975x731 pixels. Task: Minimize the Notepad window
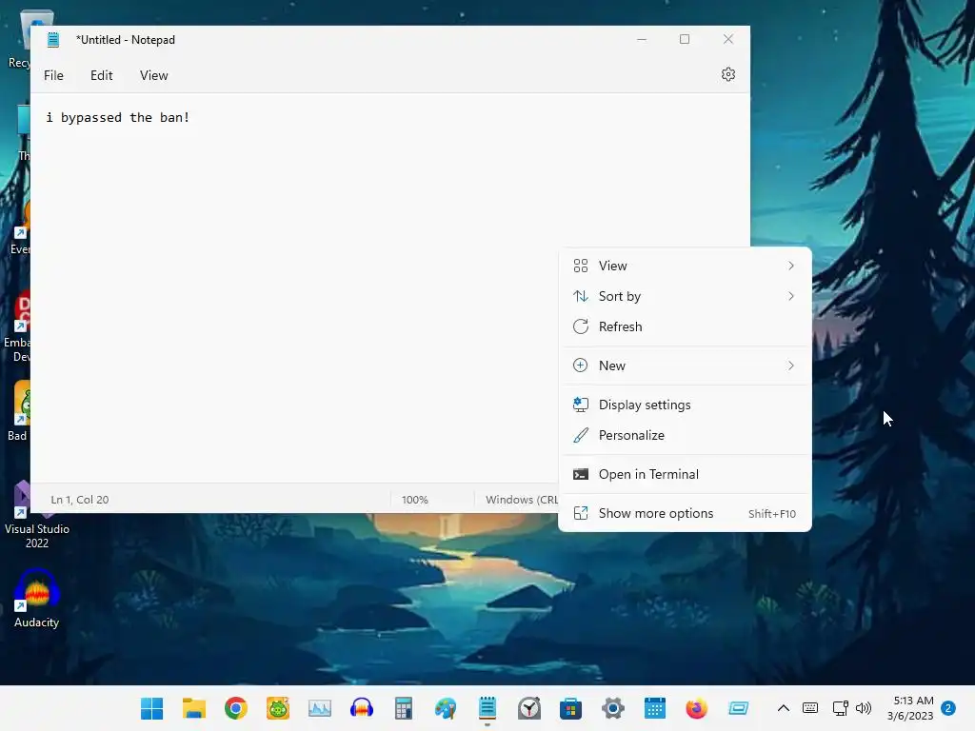(x=642, y=39)
